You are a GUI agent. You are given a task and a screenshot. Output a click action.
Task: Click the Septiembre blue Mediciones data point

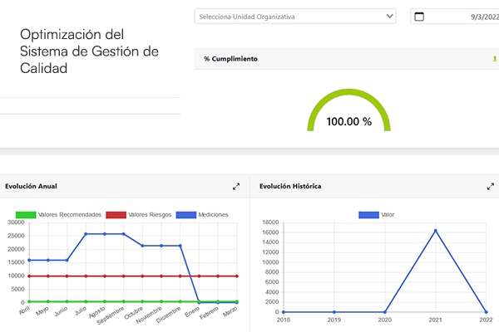(x=123, y=234)
